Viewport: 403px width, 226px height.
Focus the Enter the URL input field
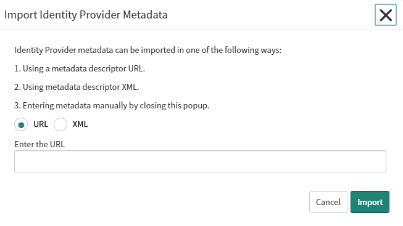click(200, 161)
